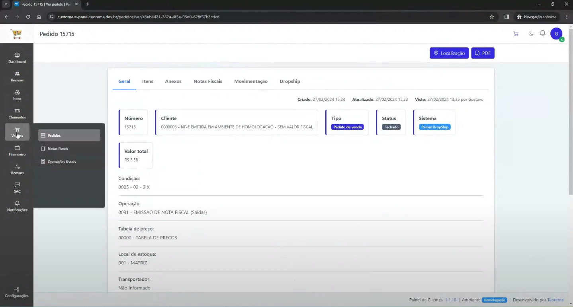The width and height of the screenshot is (573, 307).
Task: Click the Pedido de venda badge
Action: coord(348,127)
